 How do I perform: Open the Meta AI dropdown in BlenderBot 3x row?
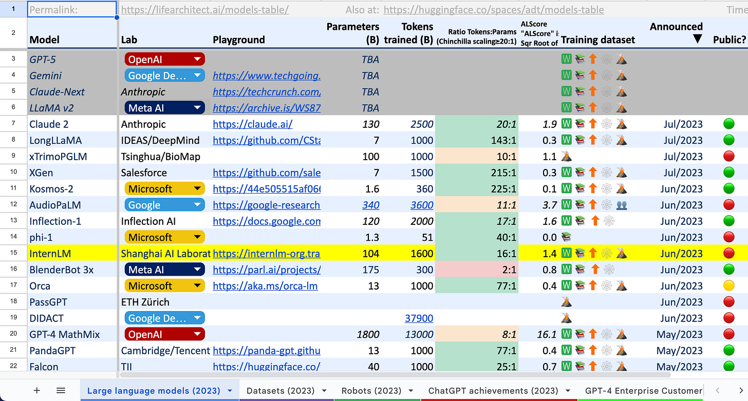click(197, 270)
